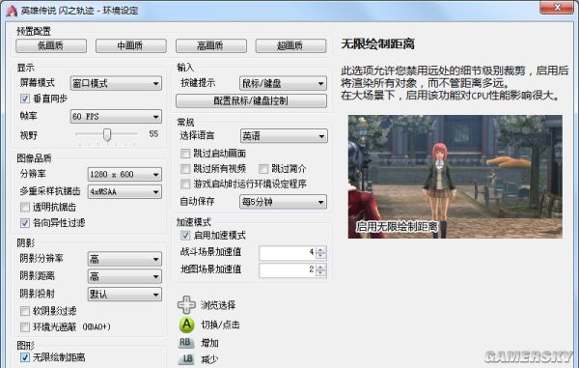Open the 阴影分辨率 dropdown
This screenshot has width=579, height=368.
pyautogui.click(x=124, y=259)
